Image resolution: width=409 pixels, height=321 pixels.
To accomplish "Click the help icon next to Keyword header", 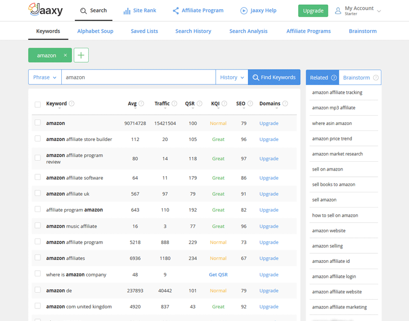I will (72, 104).
